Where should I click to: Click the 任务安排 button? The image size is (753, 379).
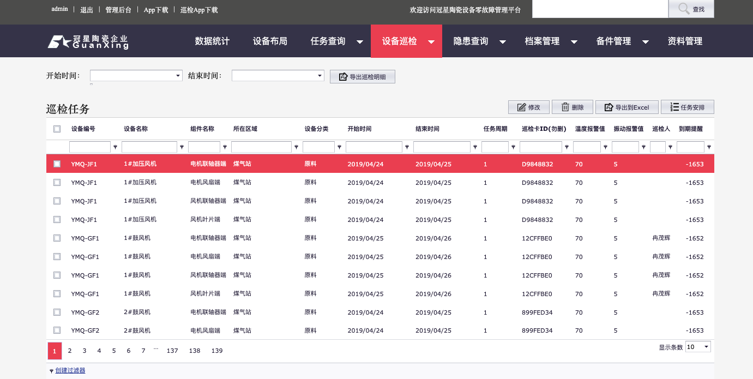coord(688,107)
